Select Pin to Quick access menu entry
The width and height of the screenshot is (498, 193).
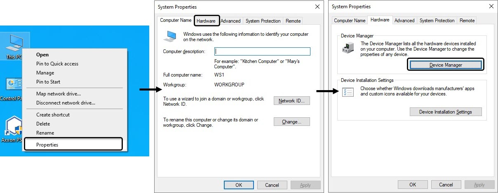(x=57, y=64)
